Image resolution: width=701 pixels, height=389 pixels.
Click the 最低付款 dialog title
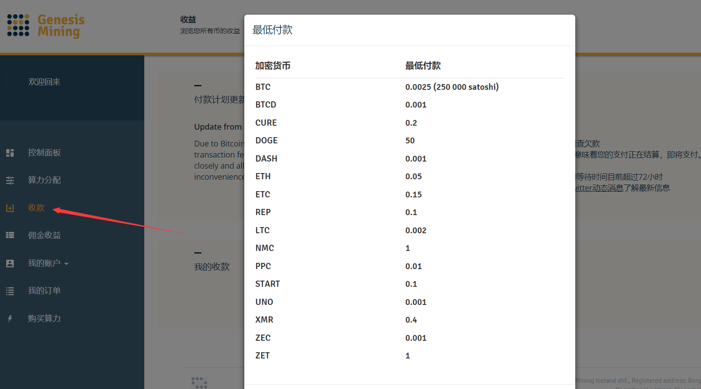coord(273,30)
